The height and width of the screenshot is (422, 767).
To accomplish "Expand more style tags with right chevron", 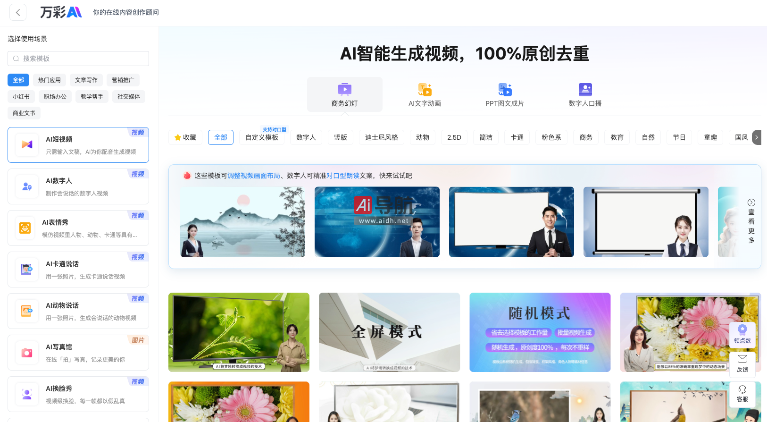I will (757, 137).
